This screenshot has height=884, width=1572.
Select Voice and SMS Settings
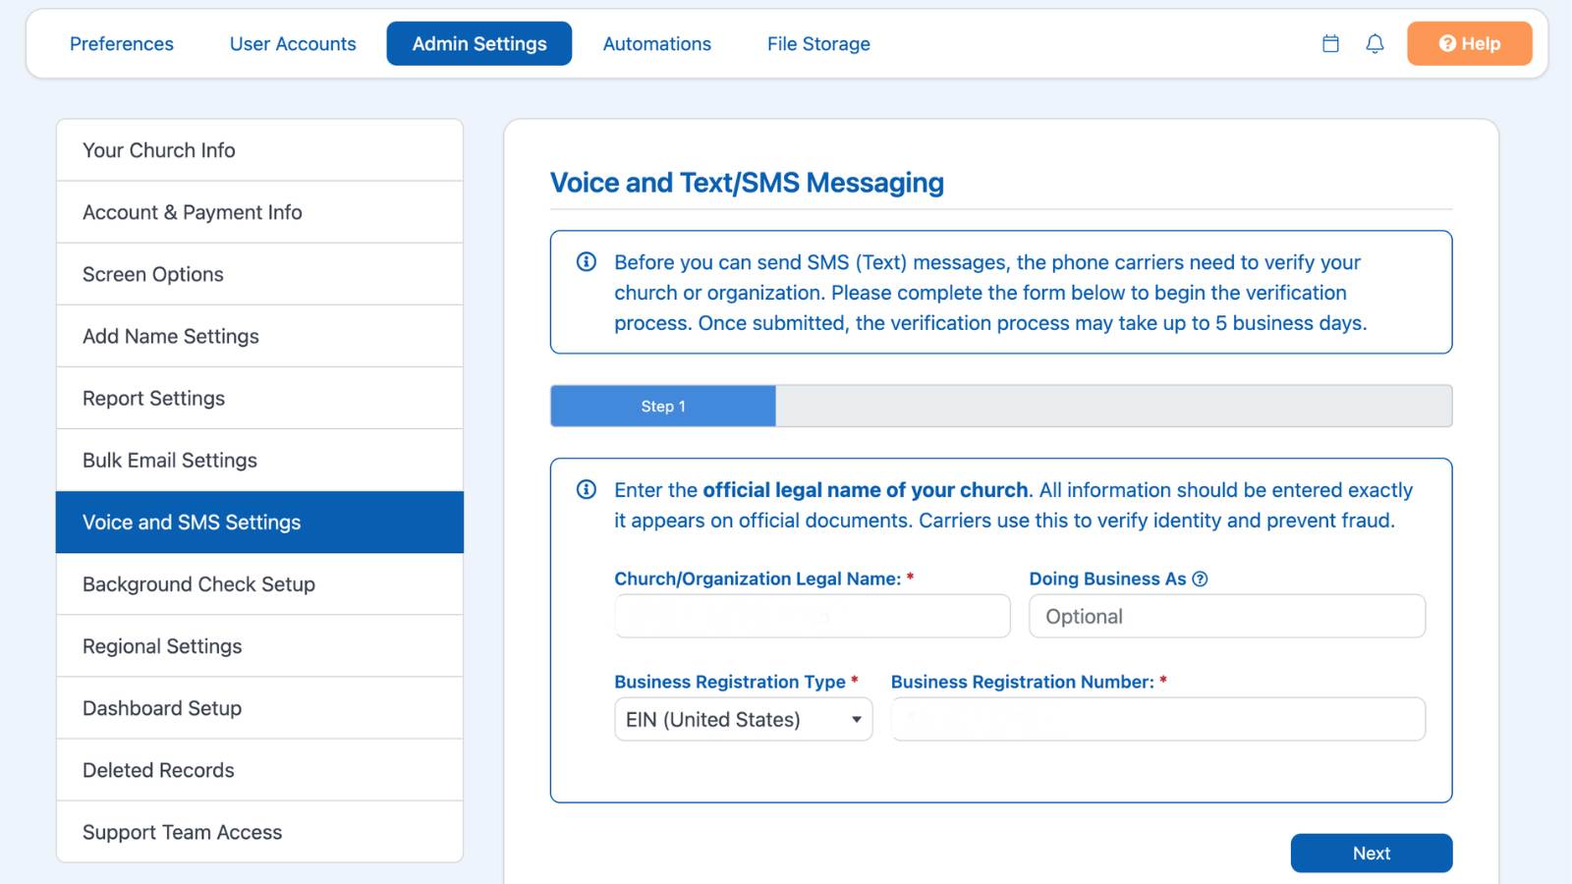point(259,522)
